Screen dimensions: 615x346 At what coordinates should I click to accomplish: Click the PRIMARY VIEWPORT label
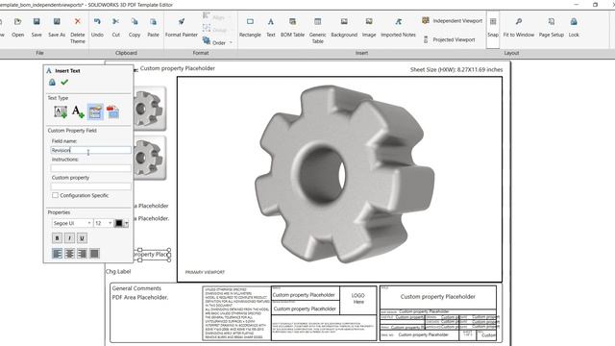pyautogui.click(x=205, y=272)
